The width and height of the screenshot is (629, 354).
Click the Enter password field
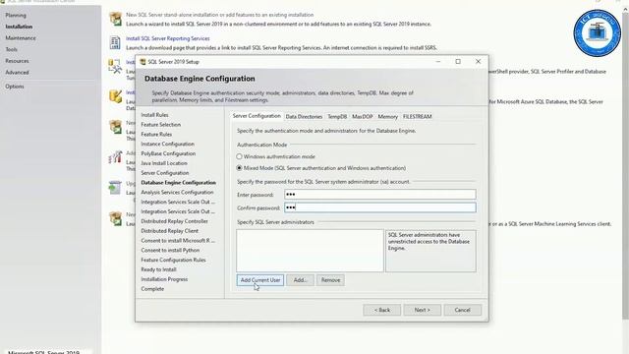[380, 195]
